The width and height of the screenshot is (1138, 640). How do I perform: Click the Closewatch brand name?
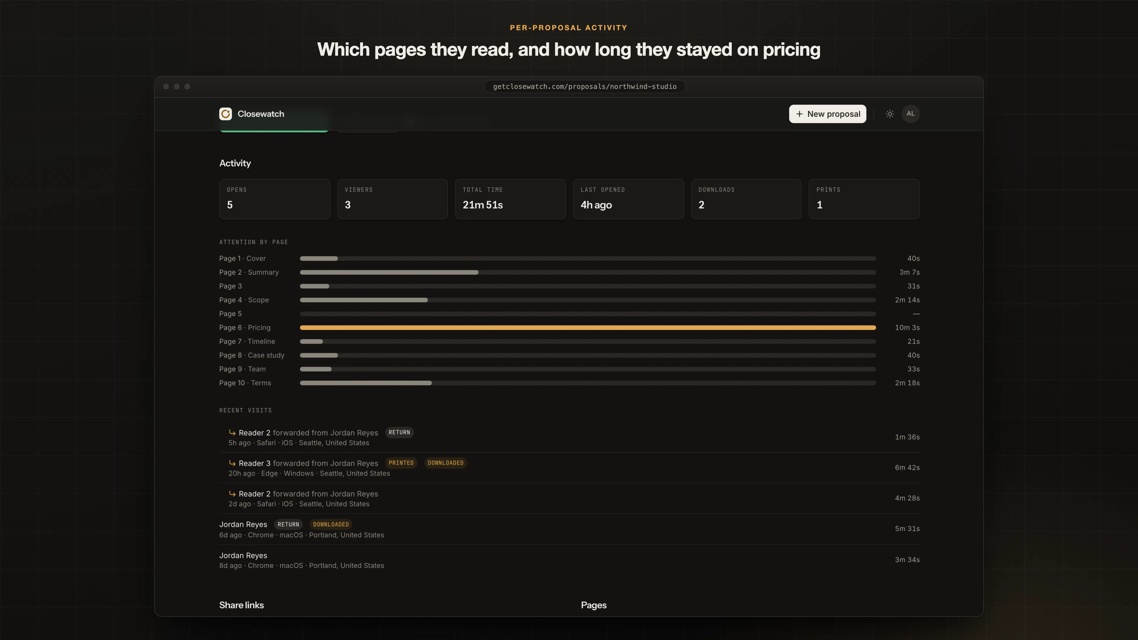click(261, 114)
